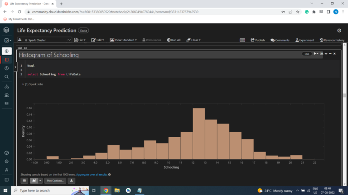Expand the Spark Jobs disclosure triangle

23,84
